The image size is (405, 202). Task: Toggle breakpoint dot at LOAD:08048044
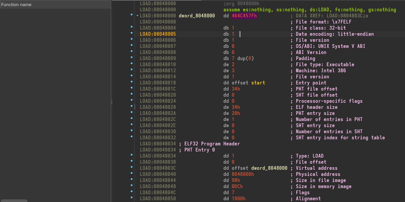132,179
